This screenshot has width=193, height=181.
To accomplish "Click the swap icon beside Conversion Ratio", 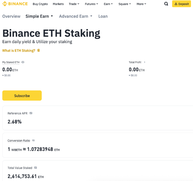I will pyautogui.click(x=33, y=140).
